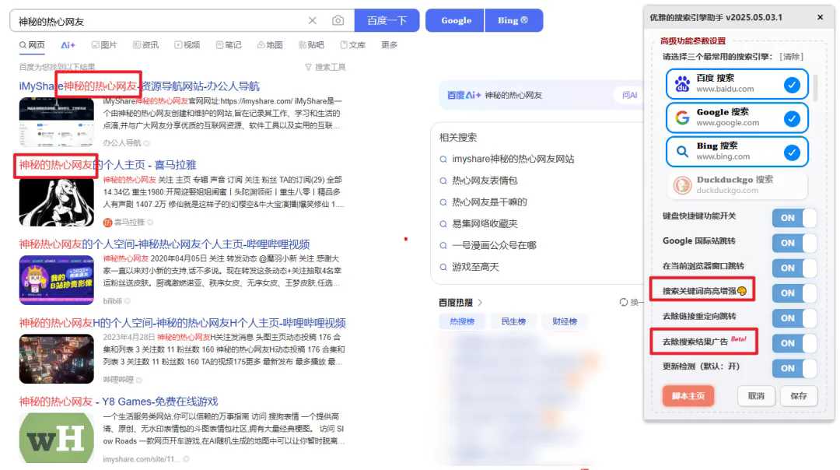Screen dimensions: 840x470
Task: Switch to the 资讯 tab
Action: click(x=145, y=45)
